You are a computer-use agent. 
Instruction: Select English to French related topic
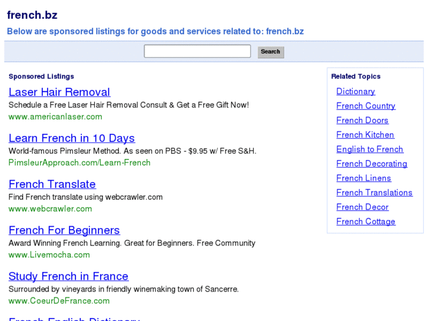pos(370,149)
